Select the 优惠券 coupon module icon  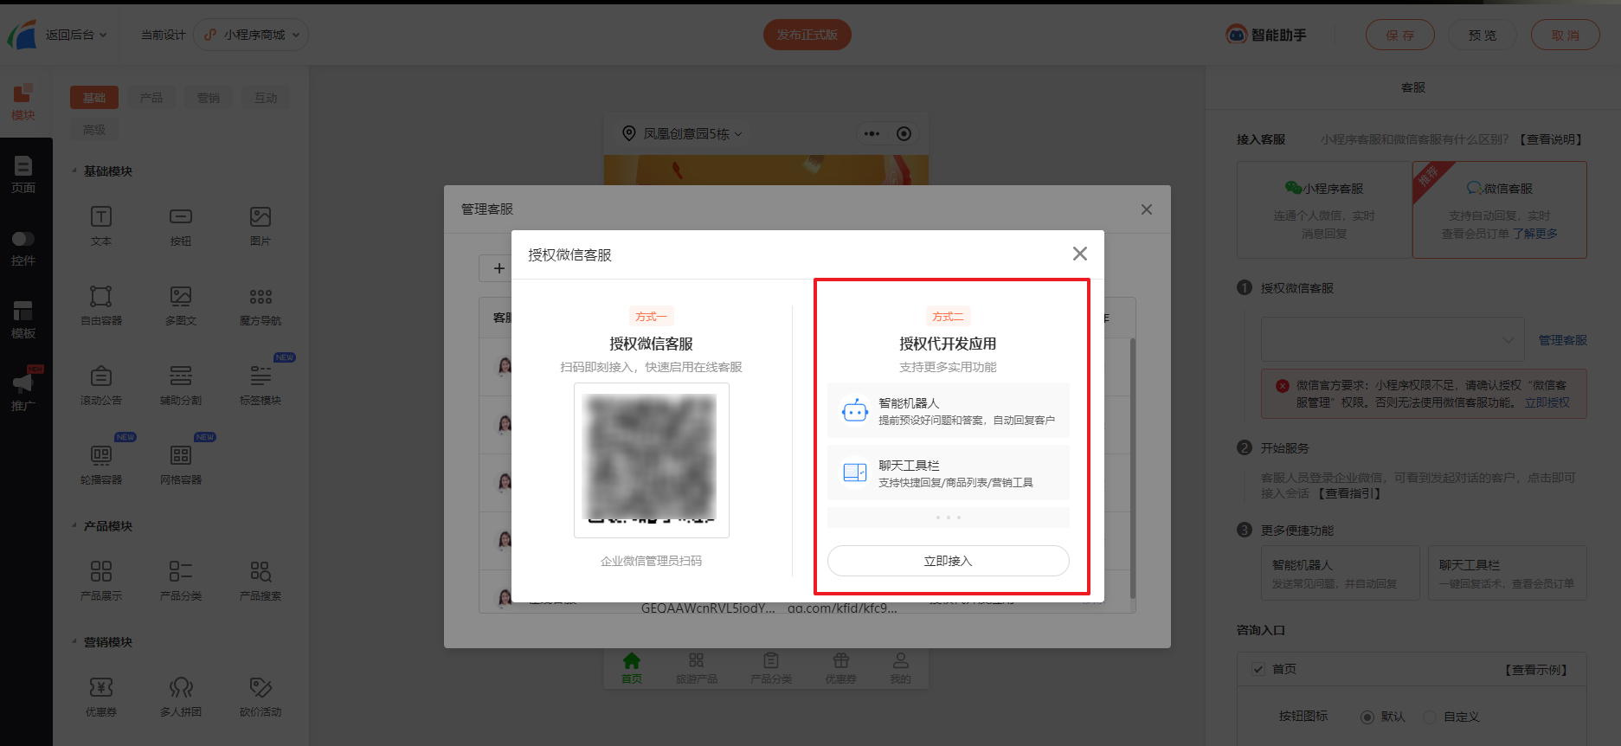click(101, 687)
